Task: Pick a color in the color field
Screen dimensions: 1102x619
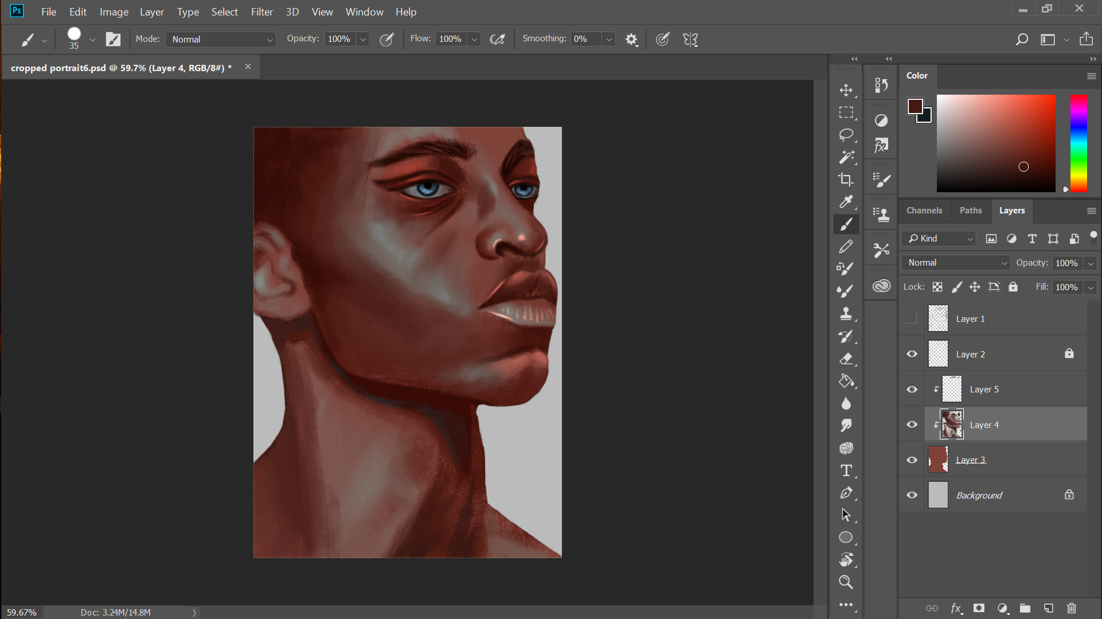Action: pyautogui.click(x=996, y=143)
